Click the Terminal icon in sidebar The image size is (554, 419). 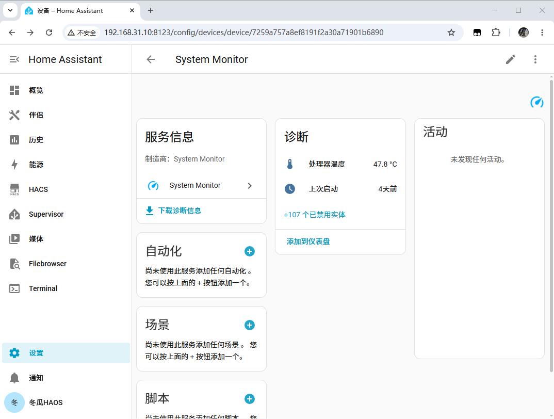click(x=14, y=288)
